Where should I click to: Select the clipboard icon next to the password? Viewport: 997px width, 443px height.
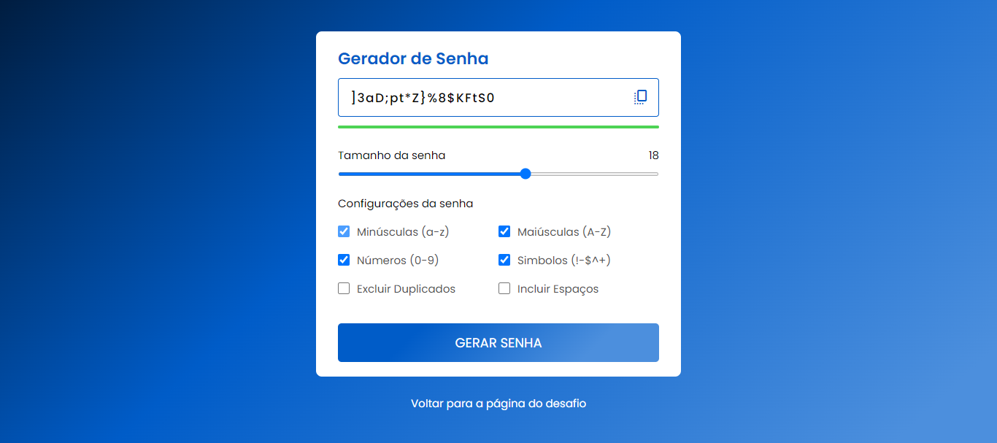coord(640,96)
